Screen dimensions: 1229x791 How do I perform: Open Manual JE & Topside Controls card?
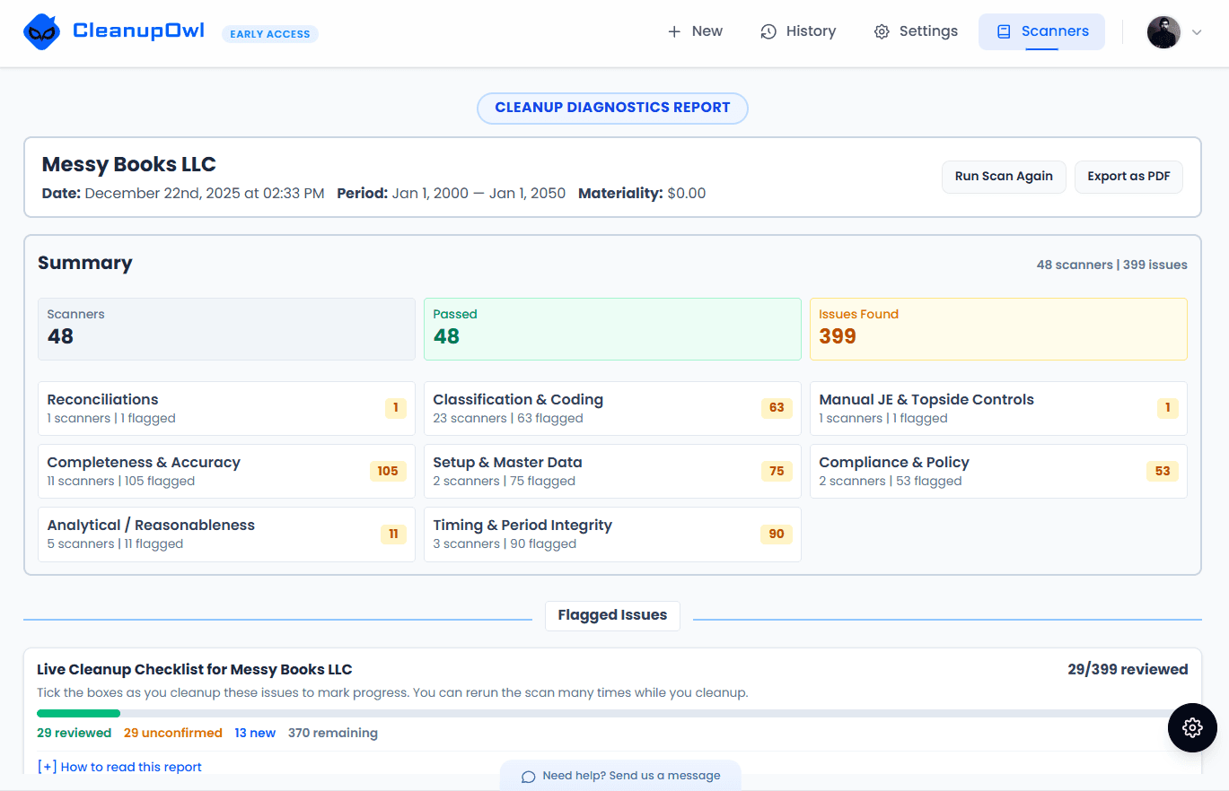[x=998, y=409]
